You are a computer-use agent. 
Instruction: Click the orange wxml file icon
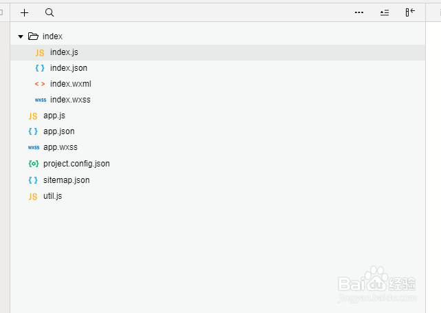(x=40, y=84)
